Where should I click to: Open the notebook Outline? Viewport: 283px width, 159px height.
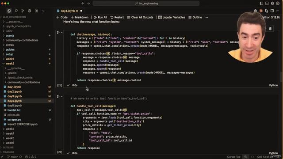[x=195, y=17]
